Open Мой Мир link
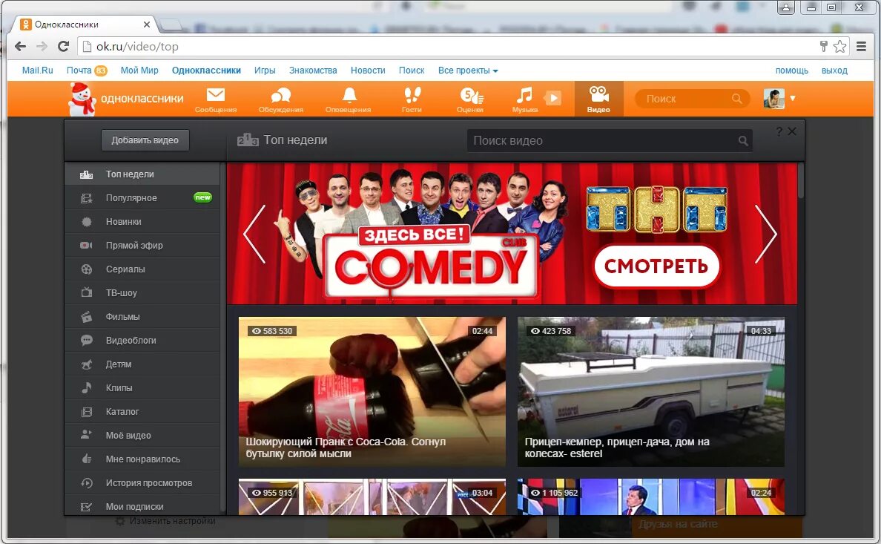This screenshot has width=881, height=544. [139, 71]
